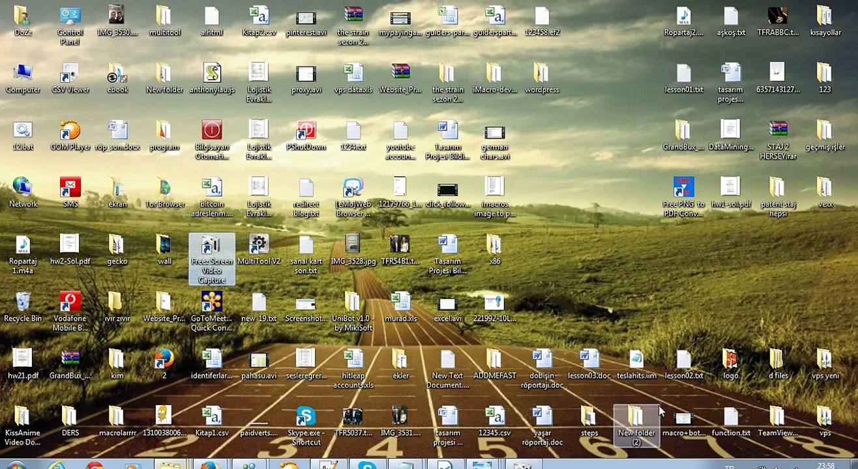Launch the MultiTool V2 application icon
The height and width of the screenshot is (469, 858).
coord(259,246)
